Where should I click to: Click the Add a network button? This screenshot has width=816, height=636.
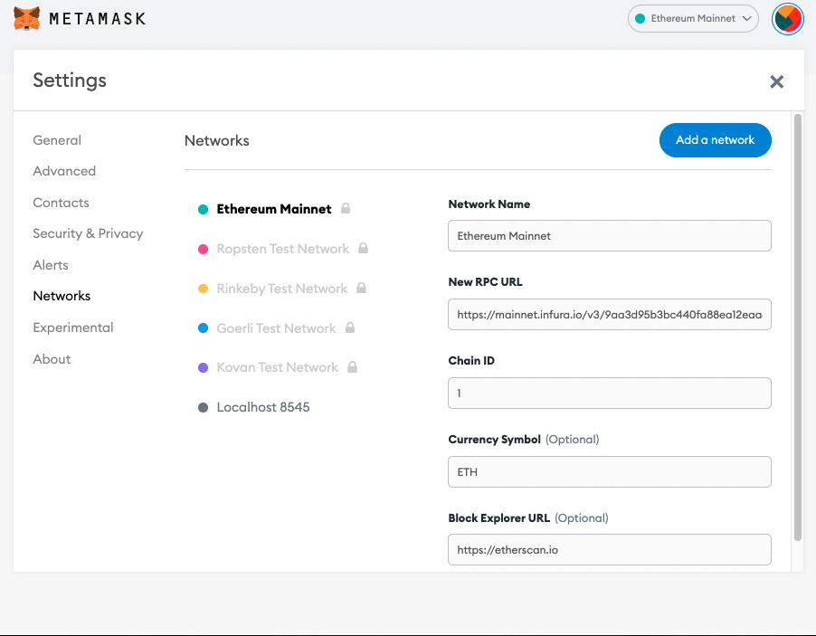click(715, 140)
